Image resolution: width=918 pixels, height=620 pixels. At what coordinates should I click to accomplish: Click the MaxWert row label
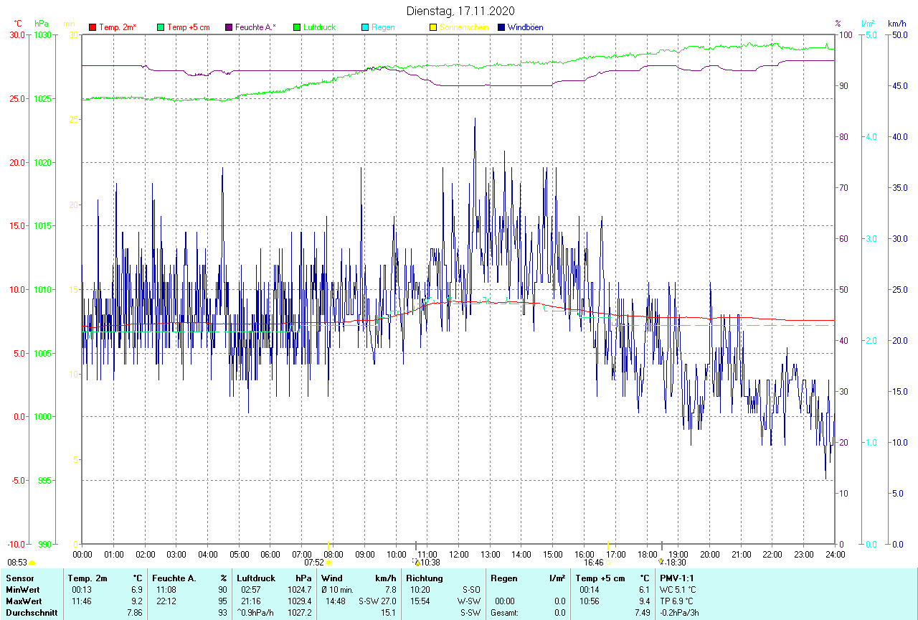click(x=24, y=601)
